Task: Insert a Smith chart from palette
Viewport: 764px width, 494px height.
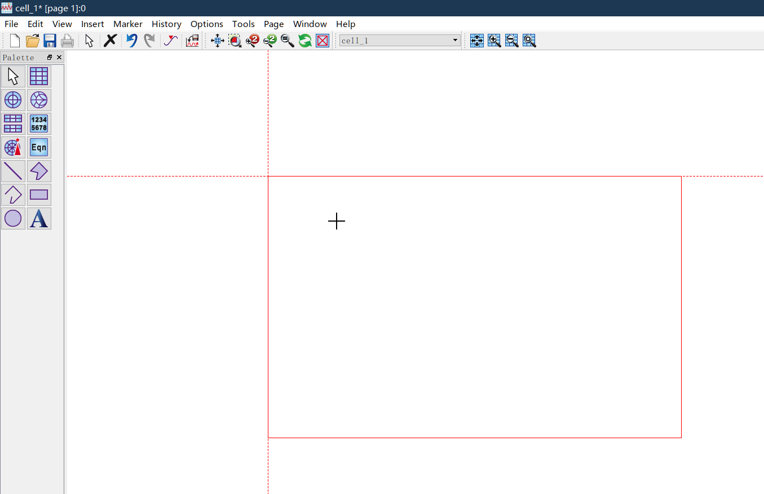Action: click(x=39, y=100)
